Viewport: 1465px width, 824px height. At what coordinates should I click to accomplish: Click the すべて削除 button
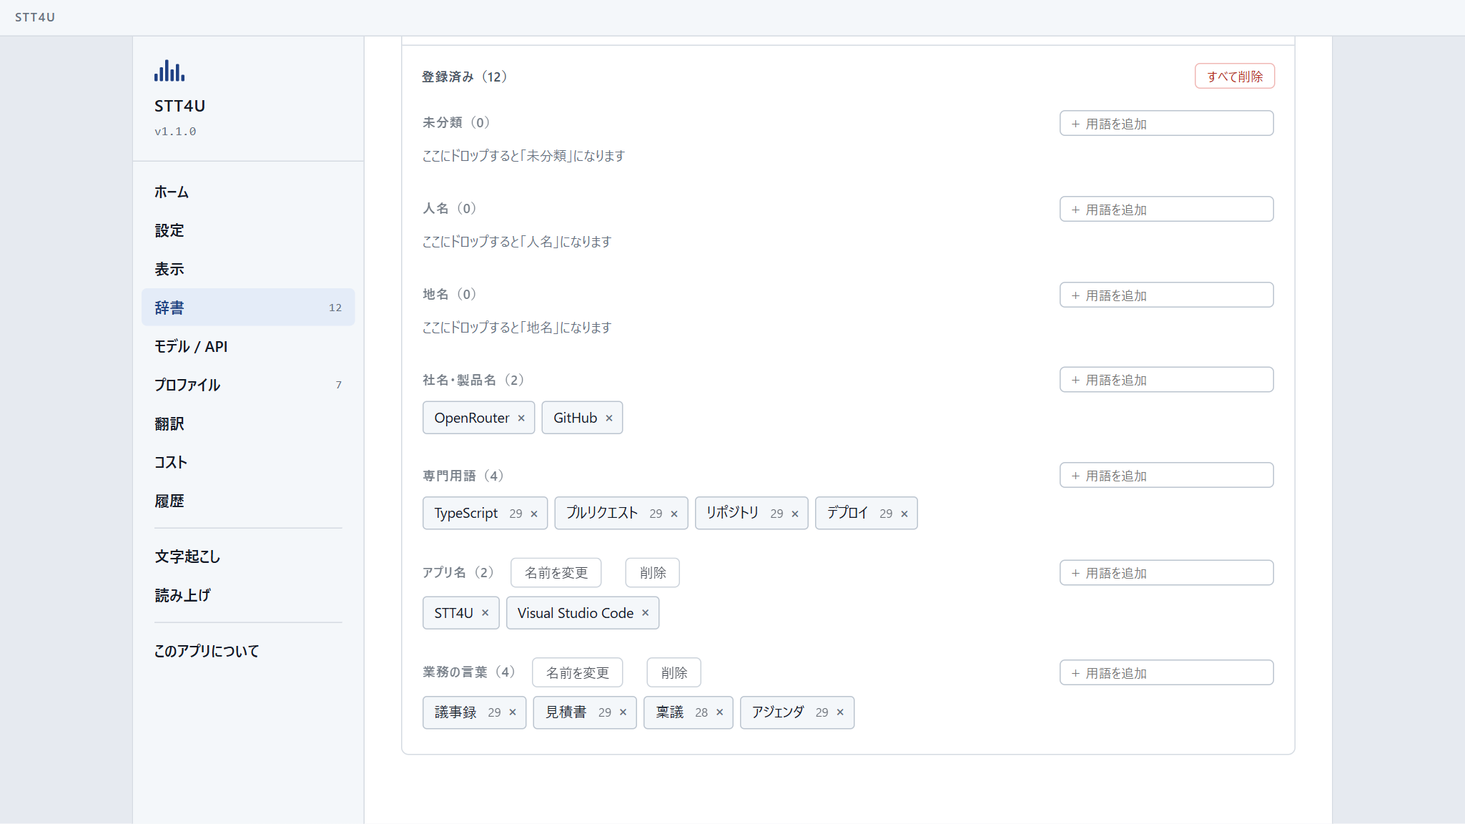pos(1235,77)
